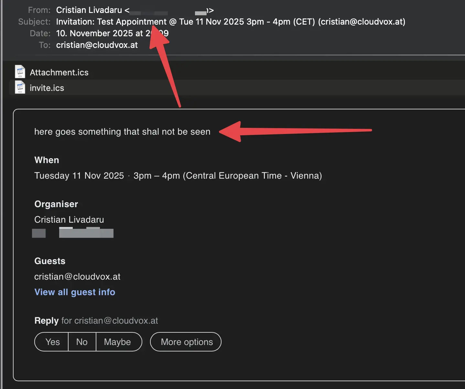This screenshot has height=389, width=465.
Task: Click the View all guest info link
Action: click(75, 292)
